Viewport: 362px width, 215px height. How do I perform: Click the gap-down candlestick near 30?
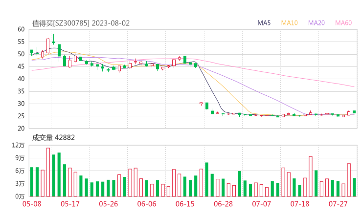point(201,104)
